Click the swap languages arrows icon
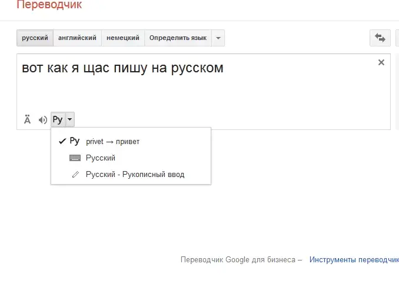Screen dimensions: 399x304 380,38
